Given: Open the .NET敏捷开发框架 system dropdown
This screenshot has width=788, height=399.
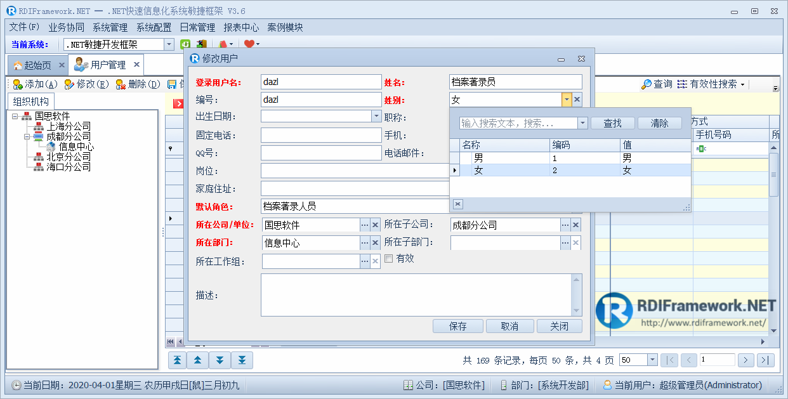Looking at the screenshot, I should pyautogui.click(x=168, y=44).
